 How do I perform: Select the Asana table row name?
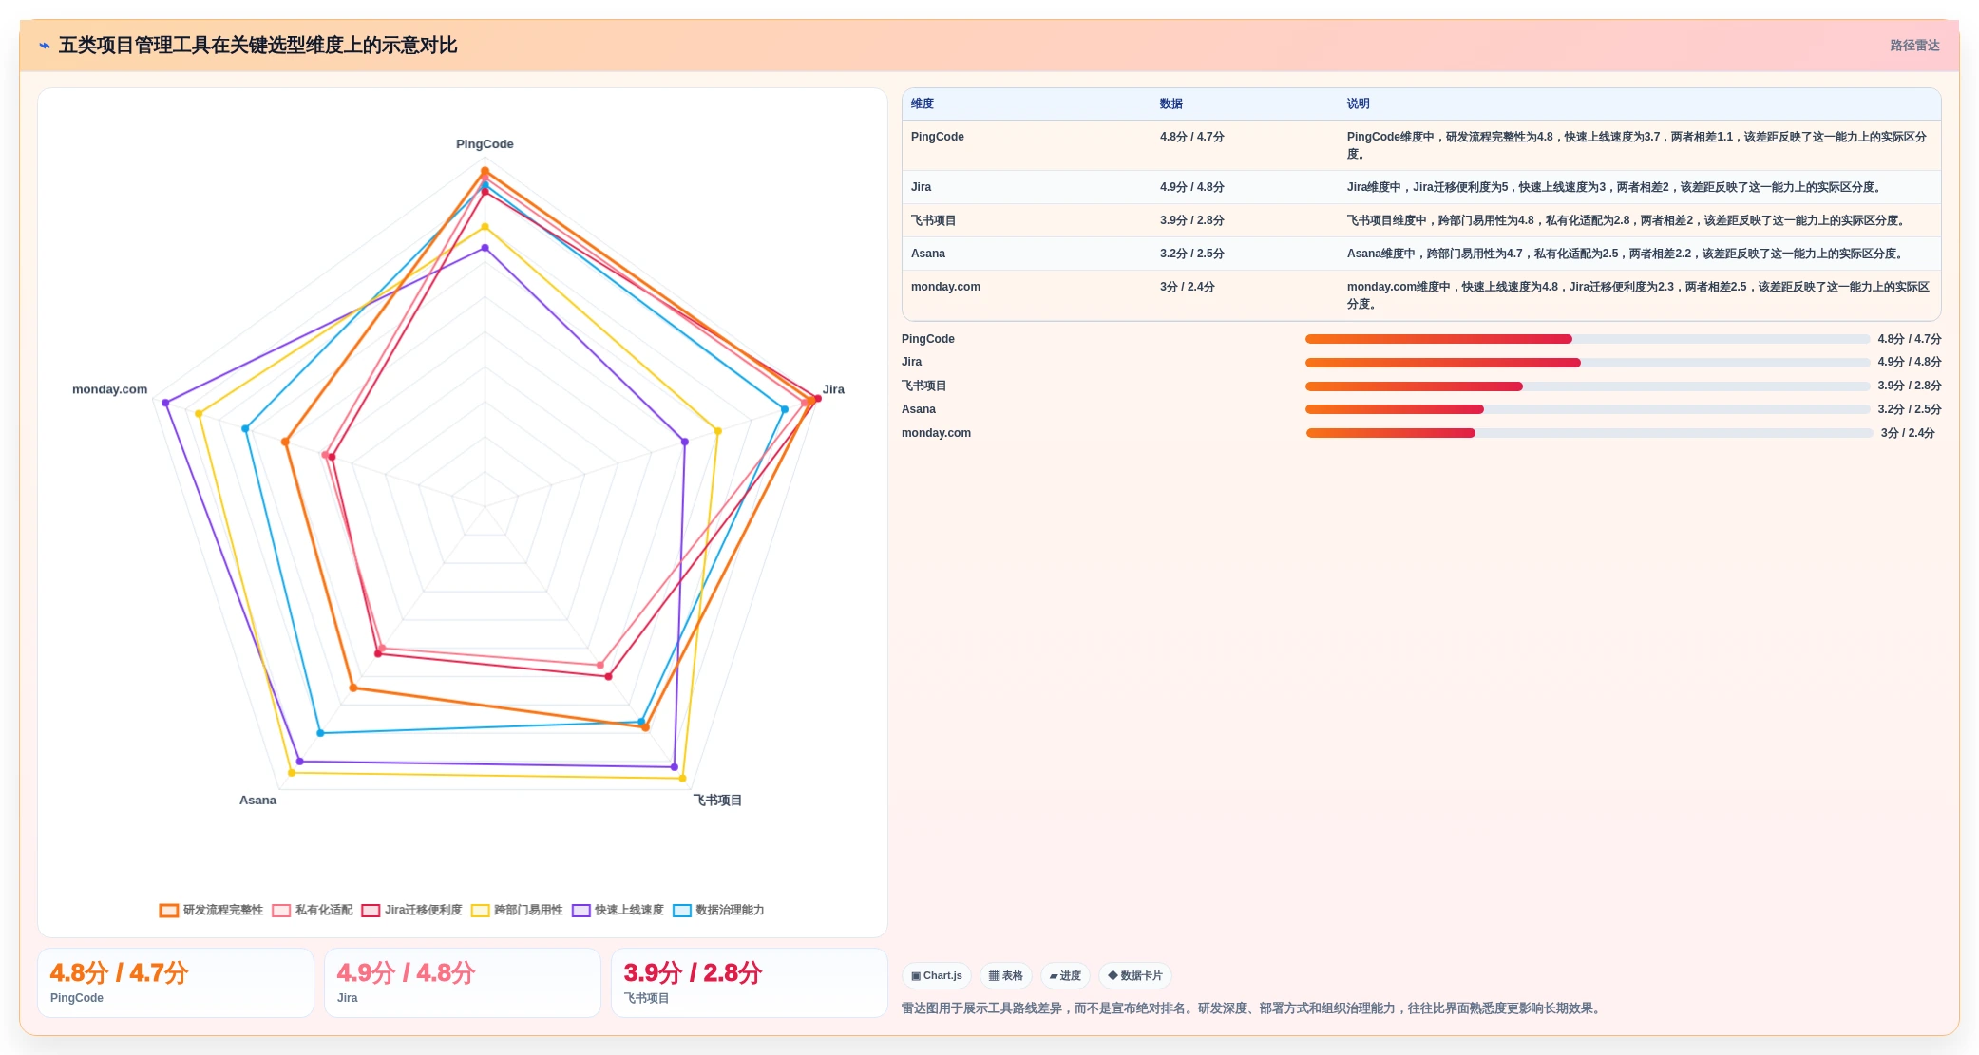pos(928,254)
